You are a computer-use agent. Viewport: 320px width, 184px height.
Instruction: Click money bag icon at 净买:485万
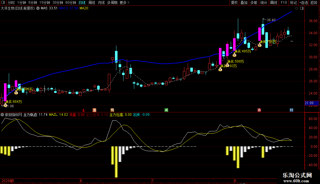(x=234, y=55)
